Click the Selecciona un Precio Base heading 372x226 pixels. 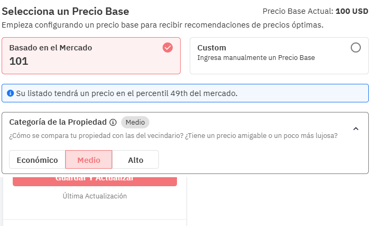click(x=65, y=11)
